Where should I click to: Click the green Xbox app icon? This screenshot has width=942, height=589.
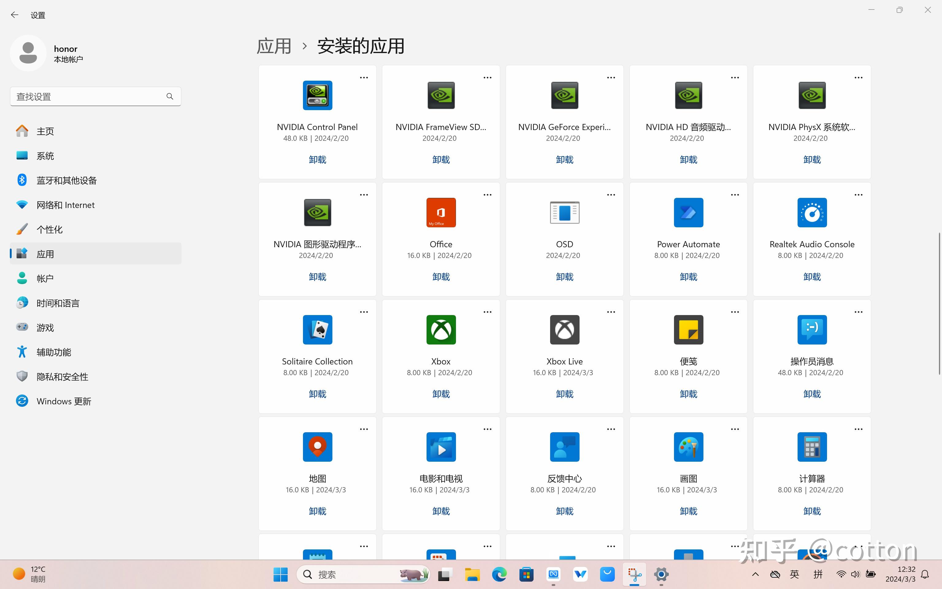441,330
